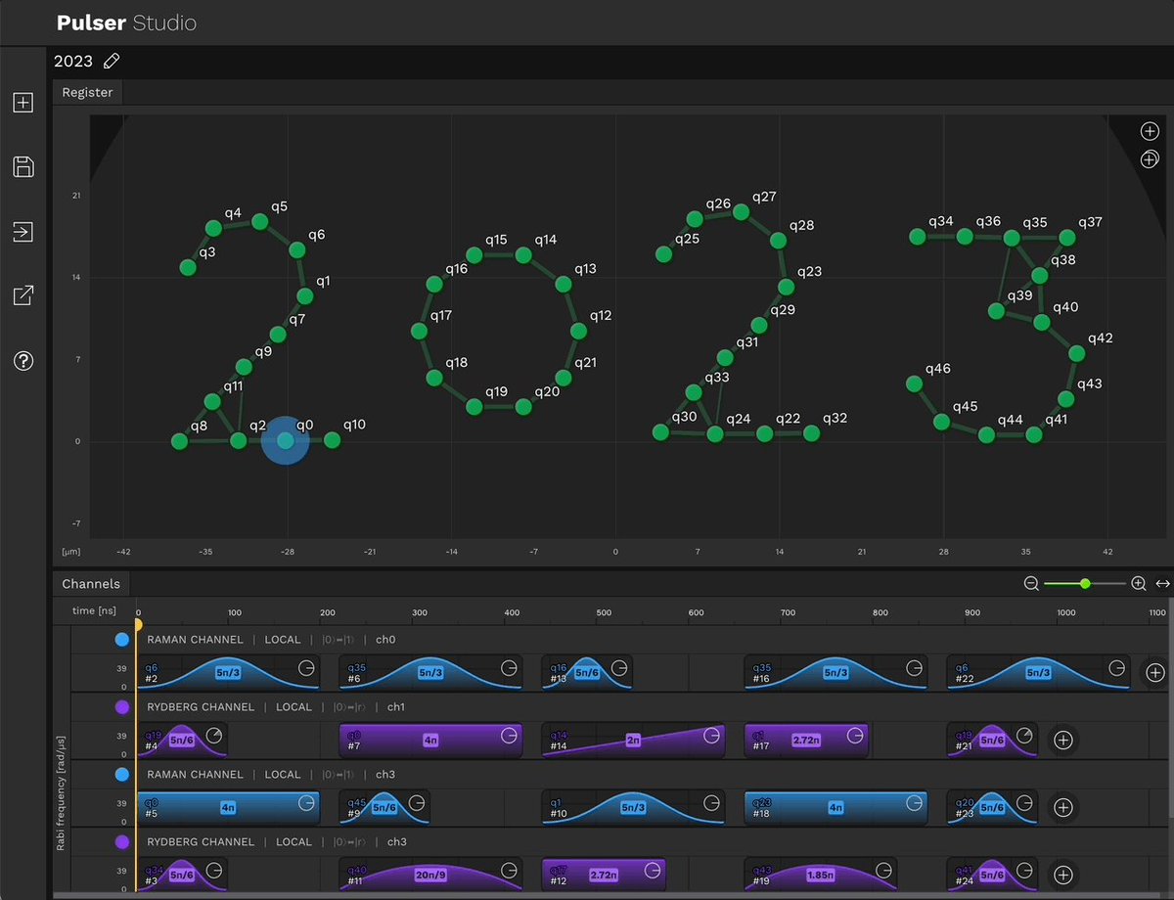Zoom out the channels timeline
The width and height of the screenshot is (1174, 900).
click(1031, 584)
